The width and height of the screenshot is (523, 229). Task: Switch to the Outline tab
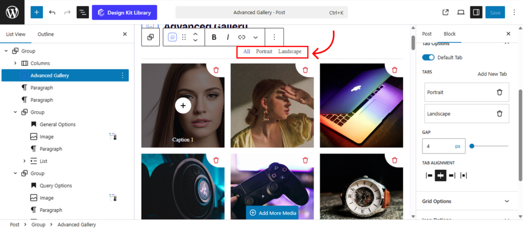pos(45,34)
